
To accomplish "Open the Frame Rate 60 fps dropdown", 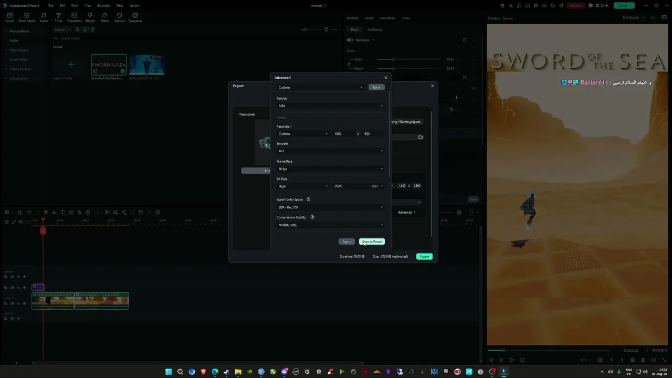I will coord(330,169).
